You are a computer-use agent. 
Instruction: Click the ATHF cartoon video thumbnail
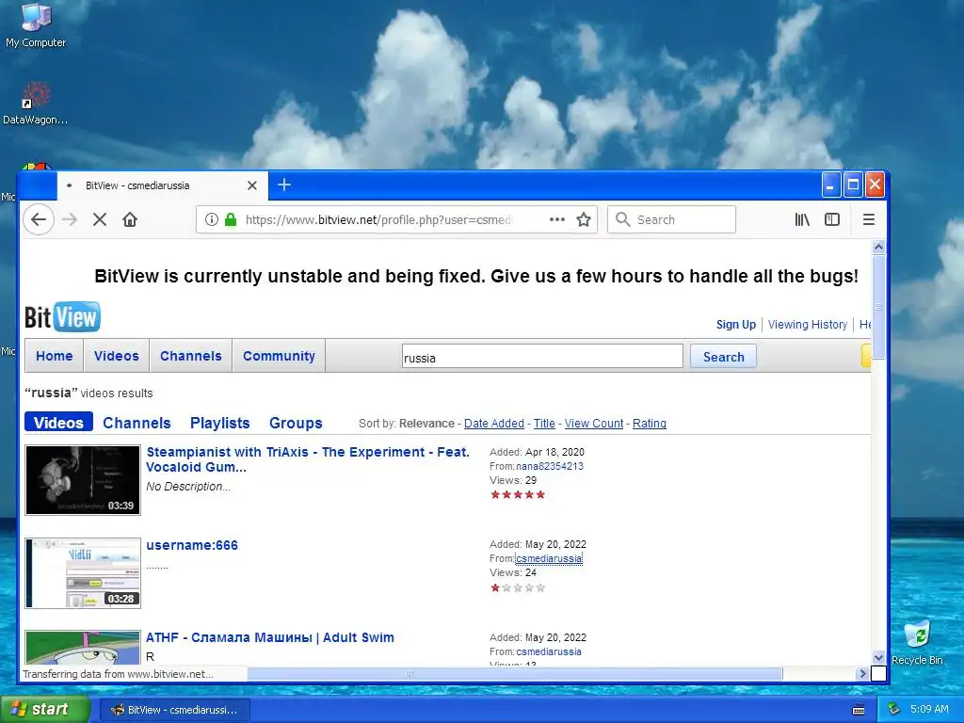point(83,648)
